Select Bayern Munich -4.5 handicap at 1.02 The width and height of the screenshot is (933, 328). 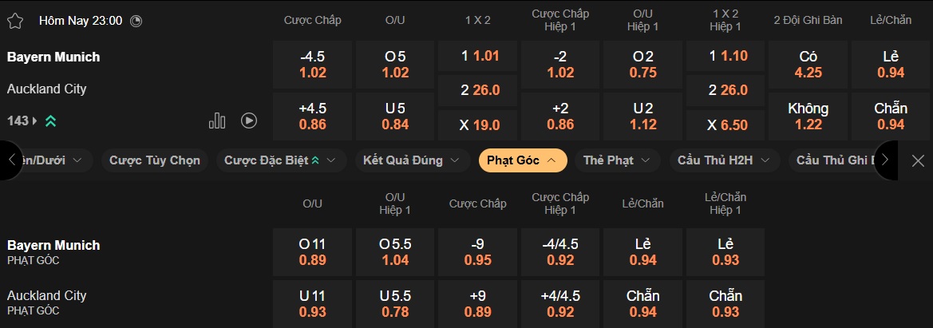(313, 65)
